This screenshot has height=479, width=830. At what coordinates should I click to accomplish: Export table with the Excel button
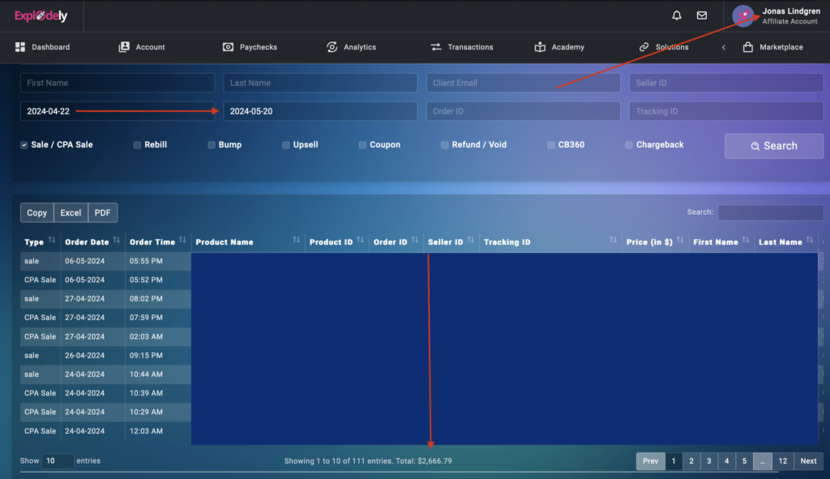tap(71, 212)
